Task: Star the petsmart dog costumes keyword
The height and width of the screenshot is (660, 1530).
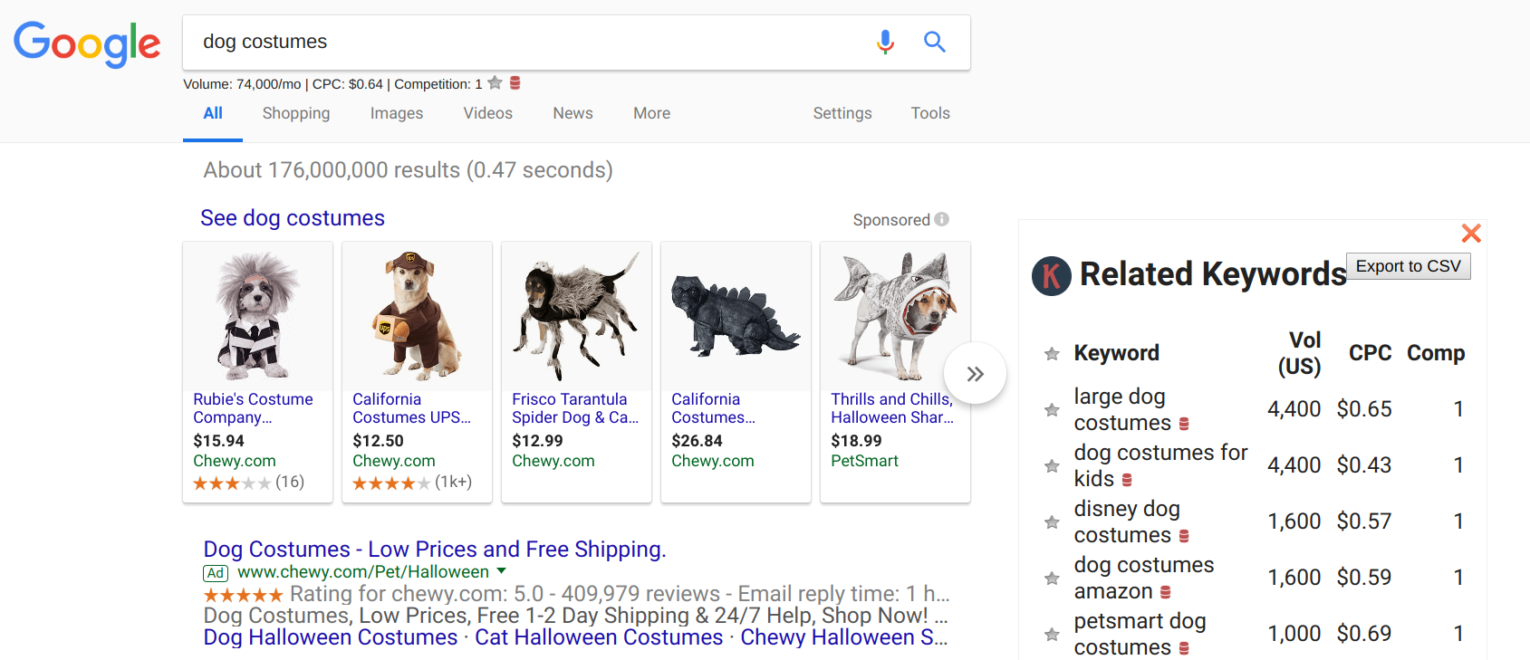Action: (1052, 635)
